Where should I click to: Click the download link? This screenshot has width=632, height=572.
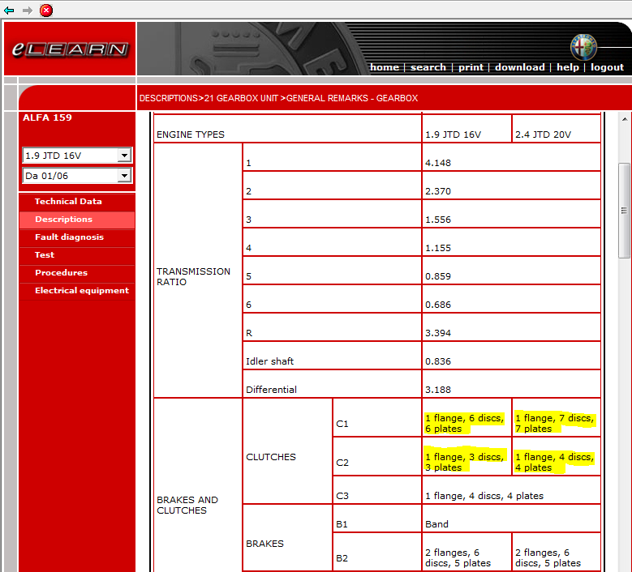click(519, 67)
